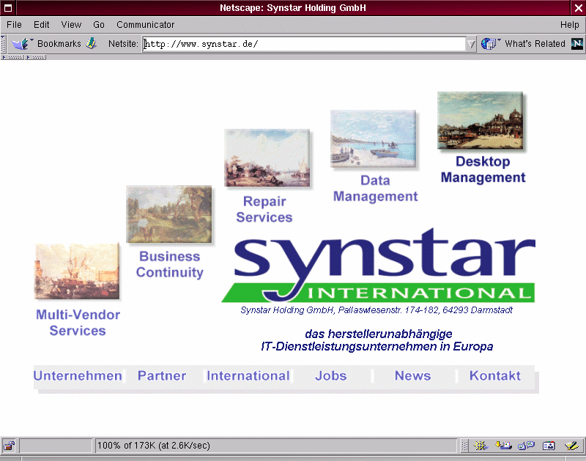Open the Bookmarks quickfile menu icon
Image resolution: width=586 pixels, height=461 pixels.
[x=22, y=44]
